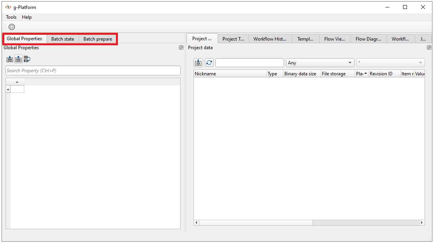Open the Any filter dropdown
The width and height of the screenshot is (434, 244).
(x=320, y=63)
